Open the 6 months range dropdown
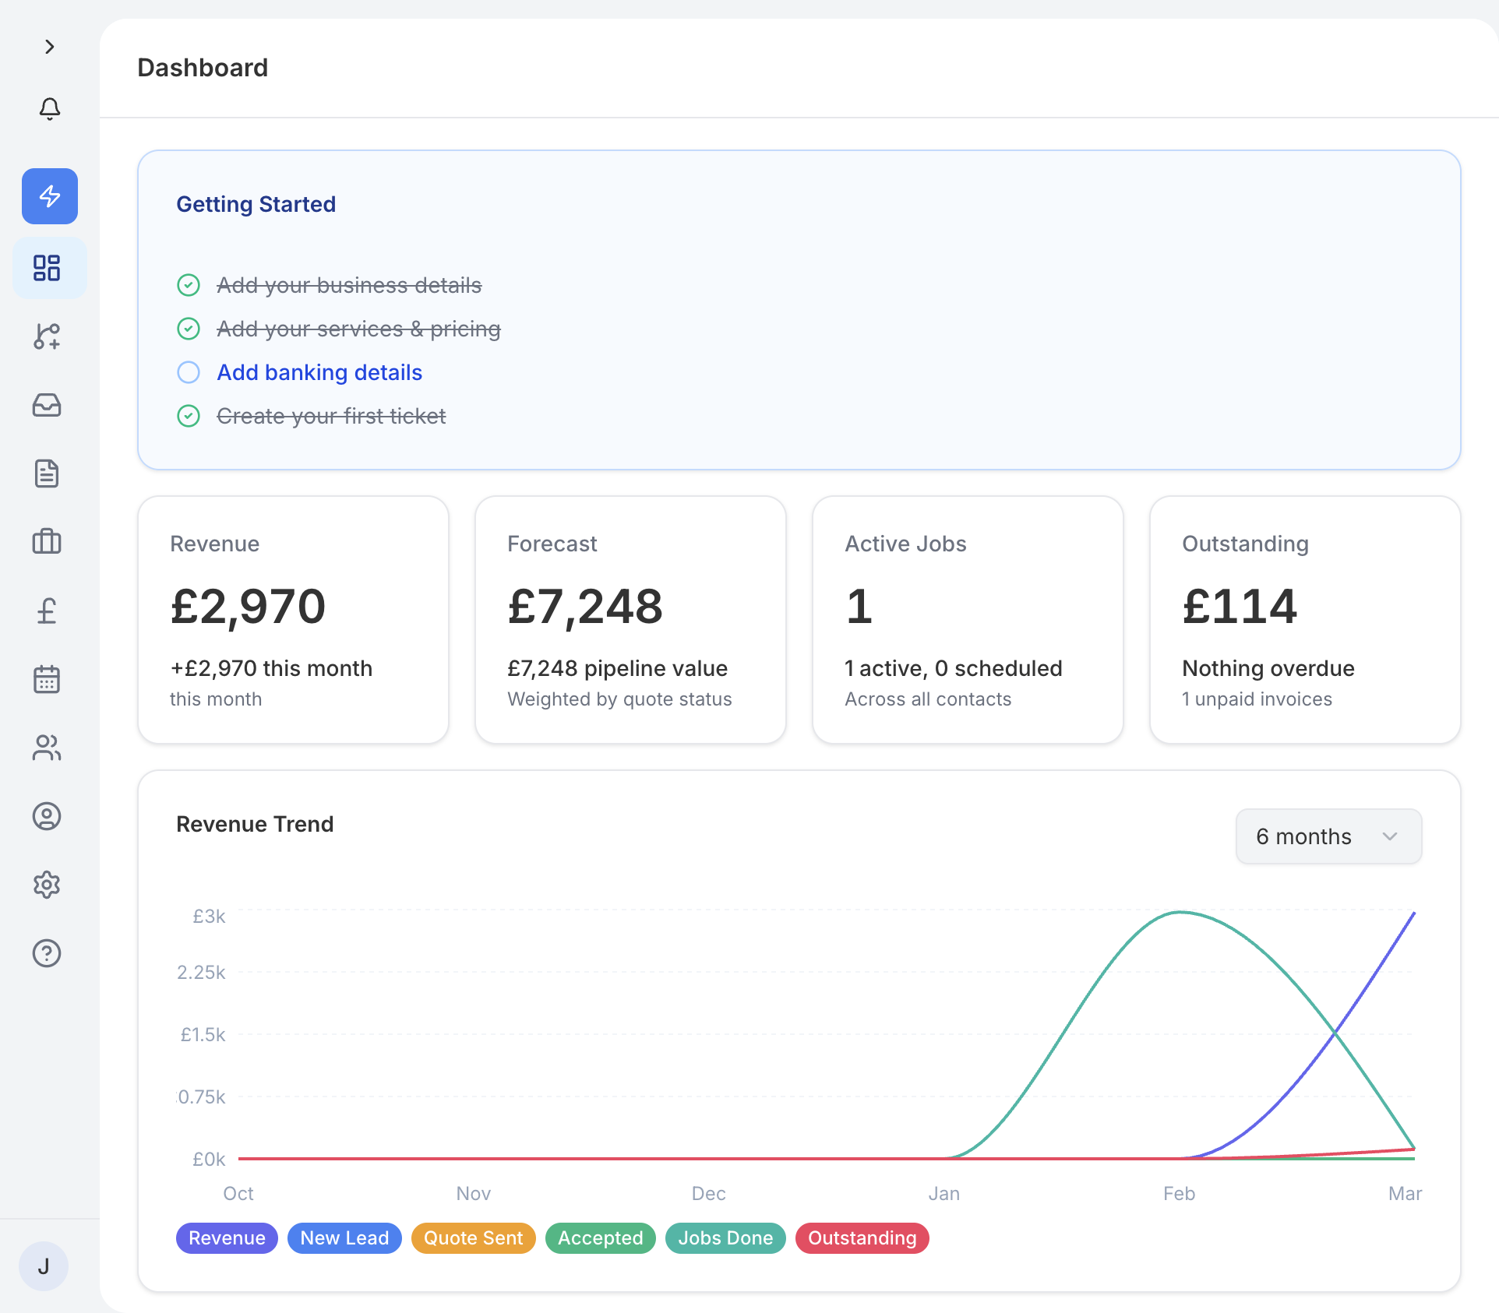The image size is (1499, 1313). 1328,836
